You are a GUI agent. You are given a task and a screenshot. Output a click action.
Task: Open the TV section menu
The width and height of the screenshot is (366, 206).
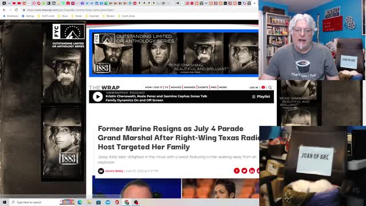[166, 88]
